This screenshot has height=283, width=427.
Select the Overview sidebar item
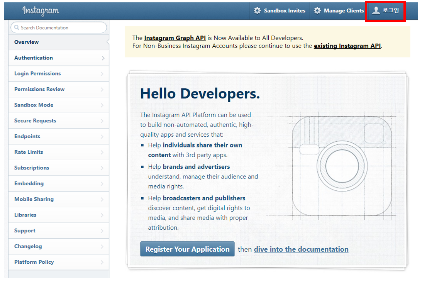pos(59,42)
